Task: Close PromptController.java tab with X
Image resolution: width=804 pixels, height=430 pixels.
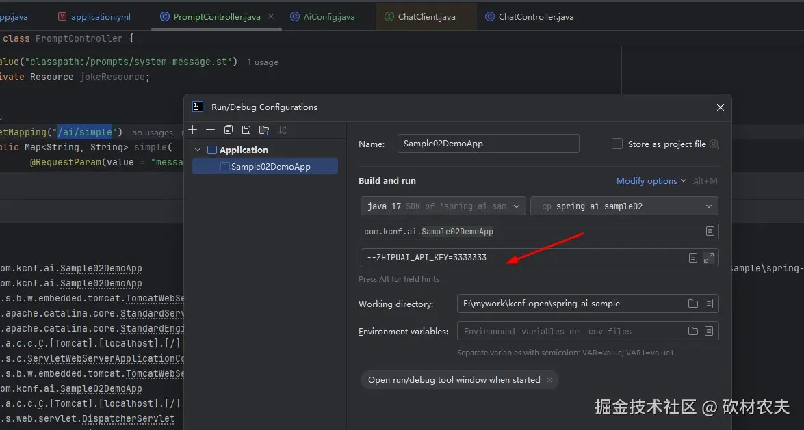Action: (271, 16)
